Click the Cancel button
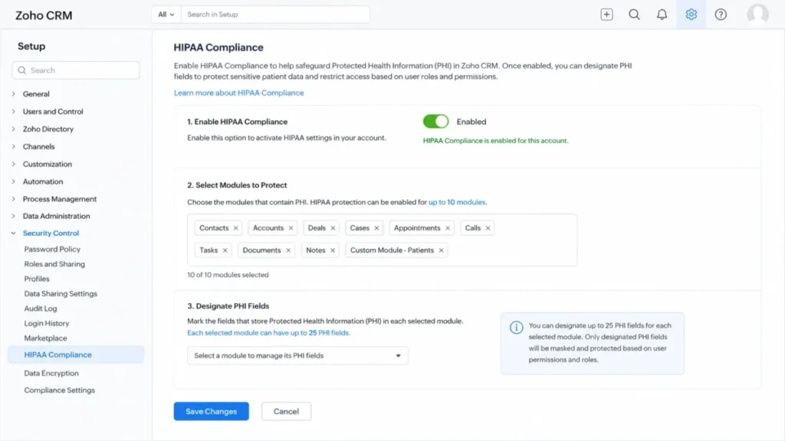The height and width of the screenshot is (441, 785). coord(286,411)
